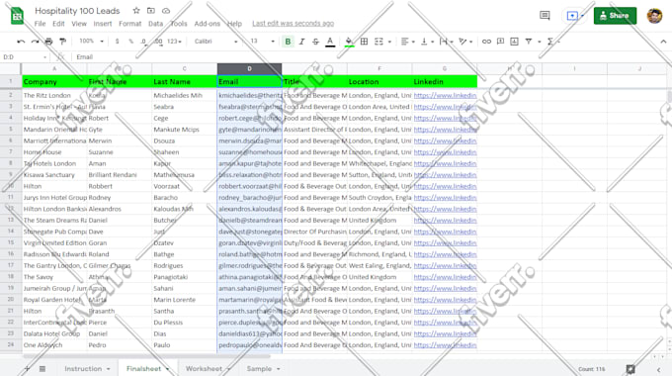
Task: Star the Hospitality 100 Leads document
Action: coord(136,10)
